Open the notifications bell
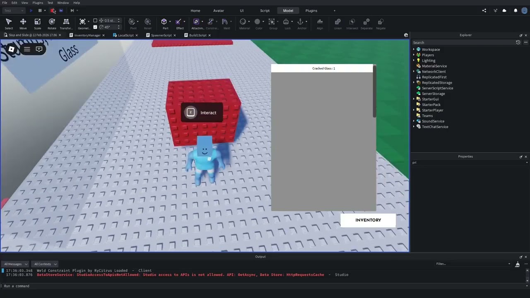Screen dimensions: 530x298 coord(516,11)
